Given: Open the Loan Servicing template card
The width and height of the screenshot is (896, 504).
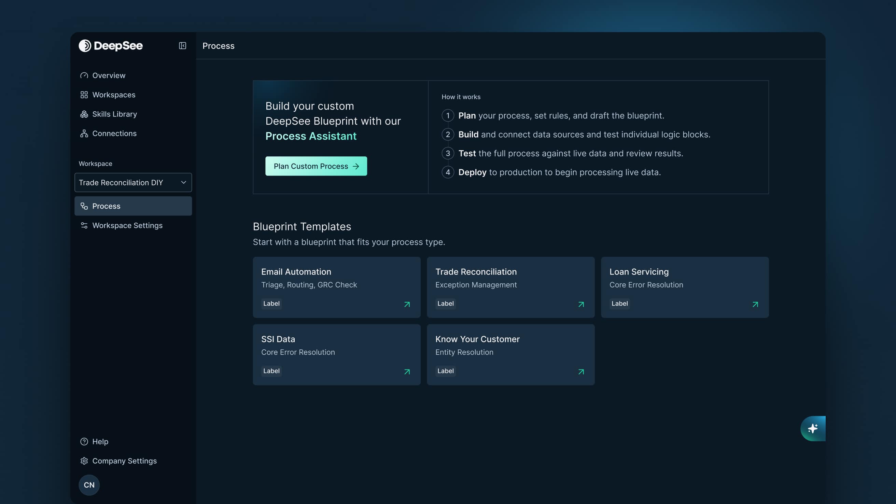Looking at the screenshot, I should pyautogui.click(x=685, y=287).
